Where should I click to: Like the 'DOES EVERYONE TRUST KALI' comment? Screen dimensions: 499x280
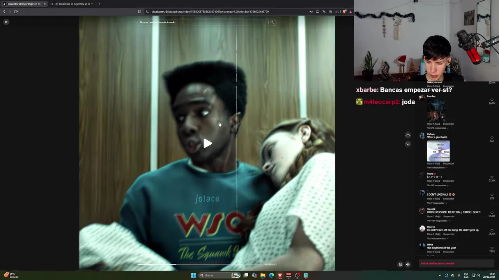pos(492,213)
